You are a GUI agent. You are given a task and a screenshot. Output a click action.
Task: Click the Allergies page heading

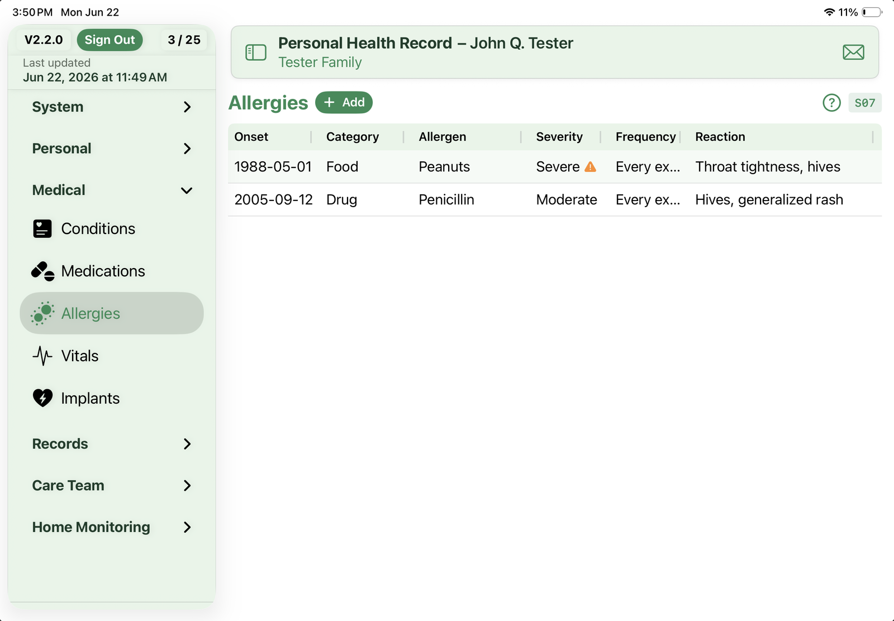point(268,103)
